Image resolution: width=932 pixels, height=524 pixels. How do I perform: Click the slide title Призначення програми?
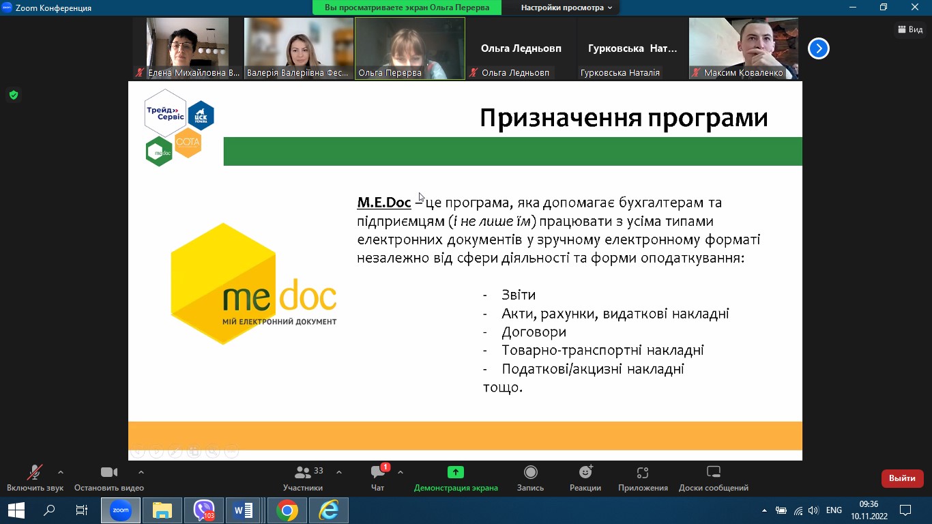click(x=624, y=118)
